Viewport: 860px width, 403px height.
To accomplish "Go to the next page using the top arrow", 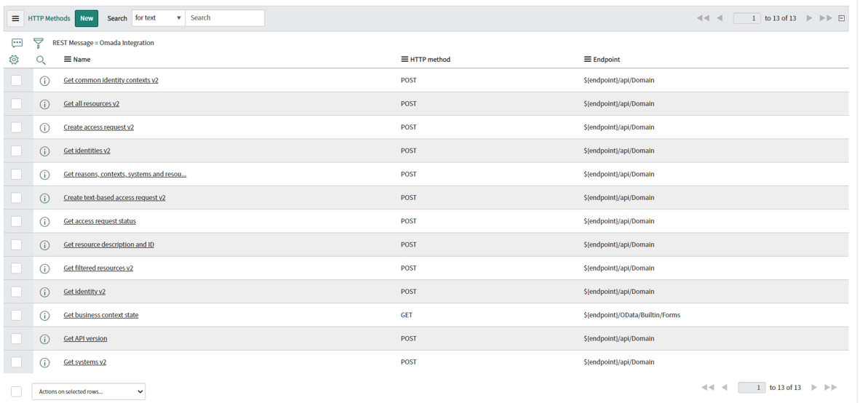I will point(810,18).
